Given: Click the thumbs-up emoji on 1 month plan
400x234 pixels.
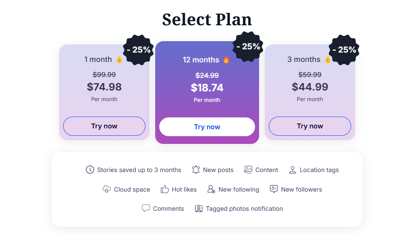Looking at the screenshot, I should pos(119,60).
